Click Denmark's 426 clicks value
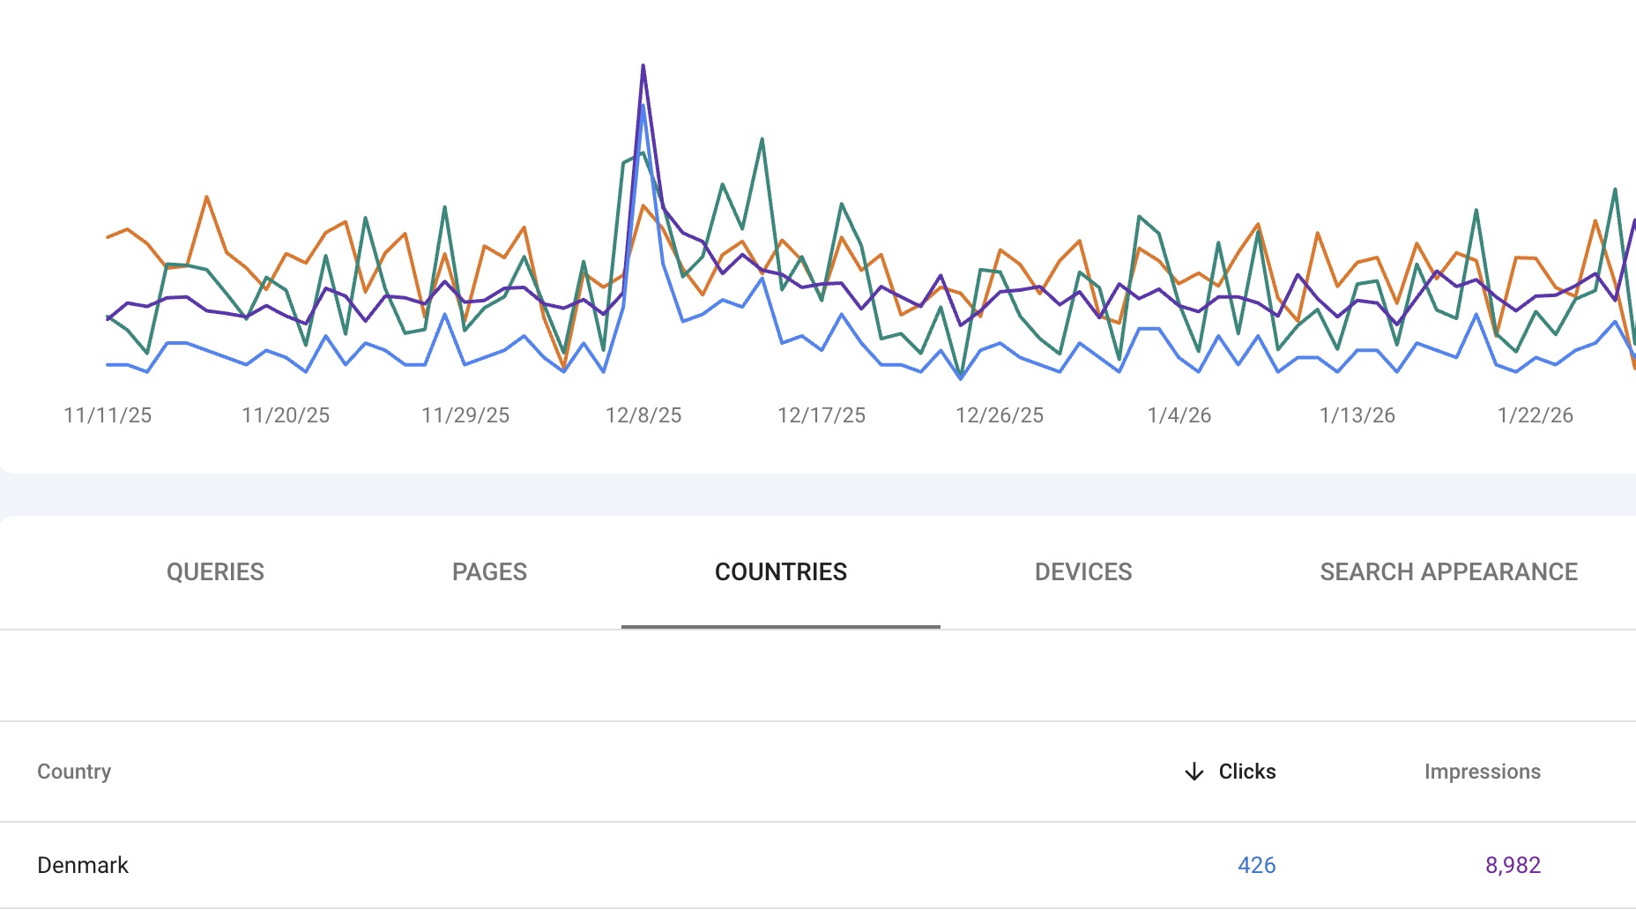Screen dimensions: 1636x910 pos(1256,865)
